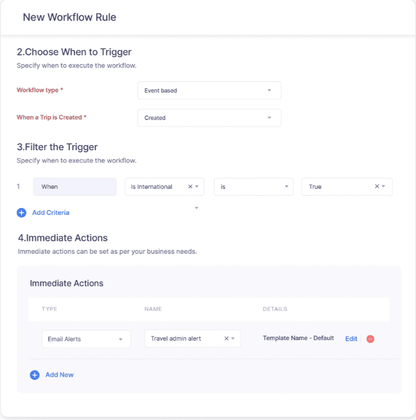Expand the Is International field arrow
This screenshot has height=420, width=416.
click(x=197, y=186)
